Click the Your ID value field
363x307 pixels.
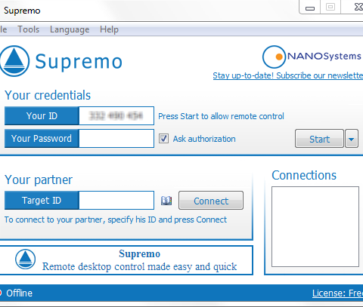116,116
